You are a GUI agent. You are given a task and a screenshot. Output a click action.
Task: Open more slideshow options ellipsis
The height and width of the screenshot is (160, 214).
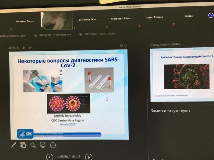pos(53,145)
